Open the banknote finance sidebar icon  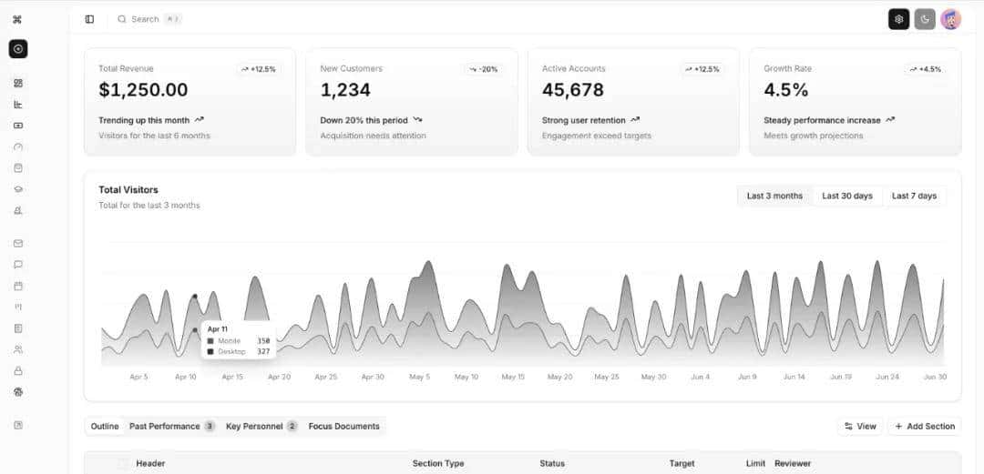(18, 126)
